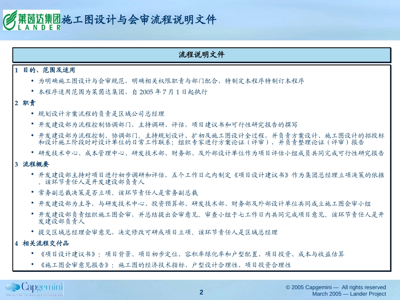Screen dimensions: 400x300
Task: Select bullet 《施工图会审意见报告》
Action: click(x=165, y=265)
